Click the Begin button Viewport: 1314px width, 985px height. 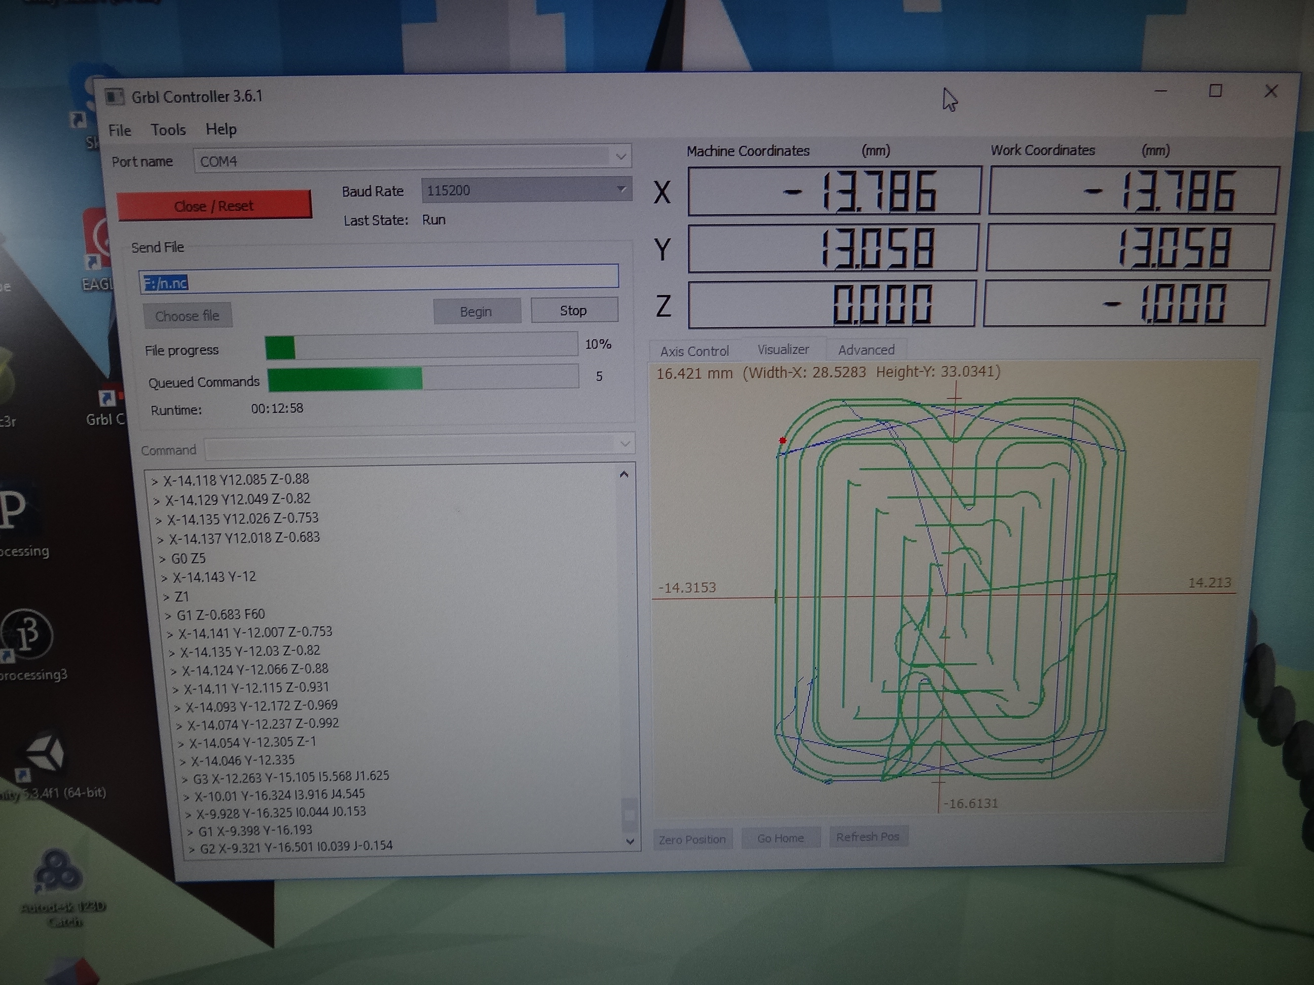pyautogui.click(x=477, y=312)
